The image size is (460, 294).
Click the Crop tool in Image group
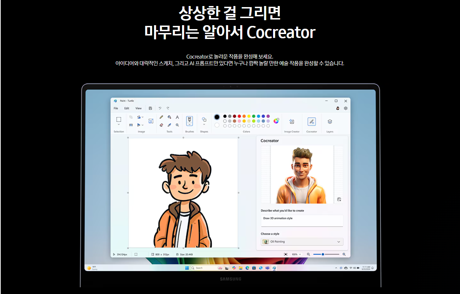(131, 117)
